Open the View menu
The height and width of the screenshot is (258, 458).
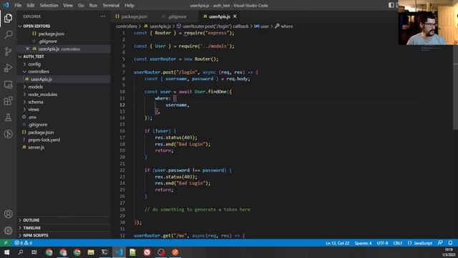click(x=68, y=5)
